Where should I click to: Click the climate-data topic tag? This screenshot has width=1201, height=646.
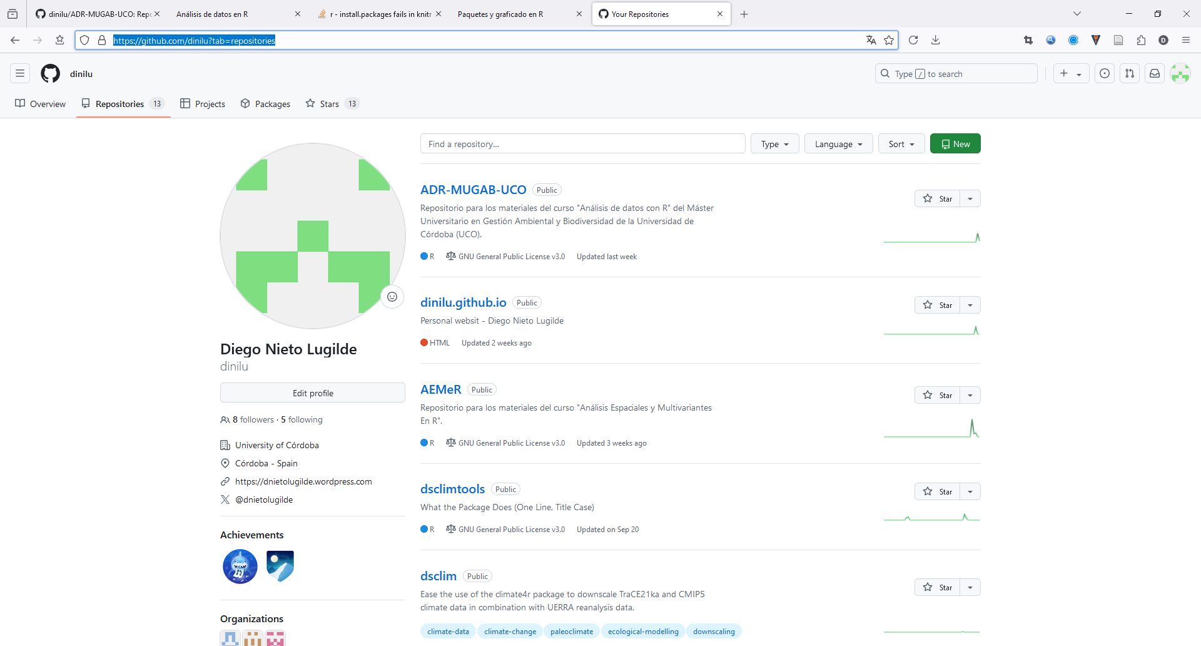(x=448, y=632)
